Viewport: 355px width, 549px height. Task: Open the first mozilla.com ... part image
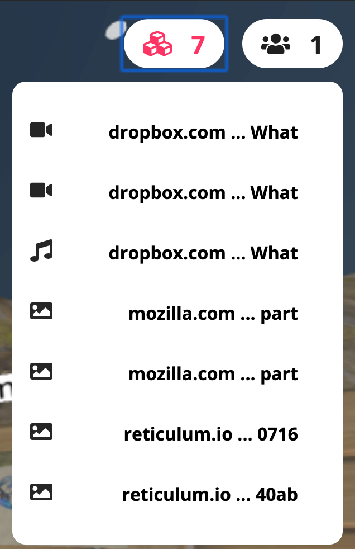point(177,314)
